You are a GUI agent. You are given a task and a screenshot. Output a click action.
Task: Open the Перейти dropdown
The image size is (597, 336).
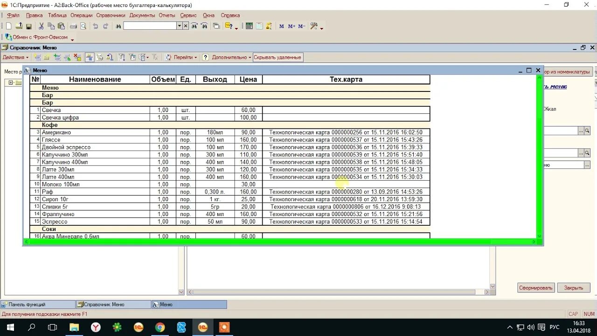[x=185, y=57]
